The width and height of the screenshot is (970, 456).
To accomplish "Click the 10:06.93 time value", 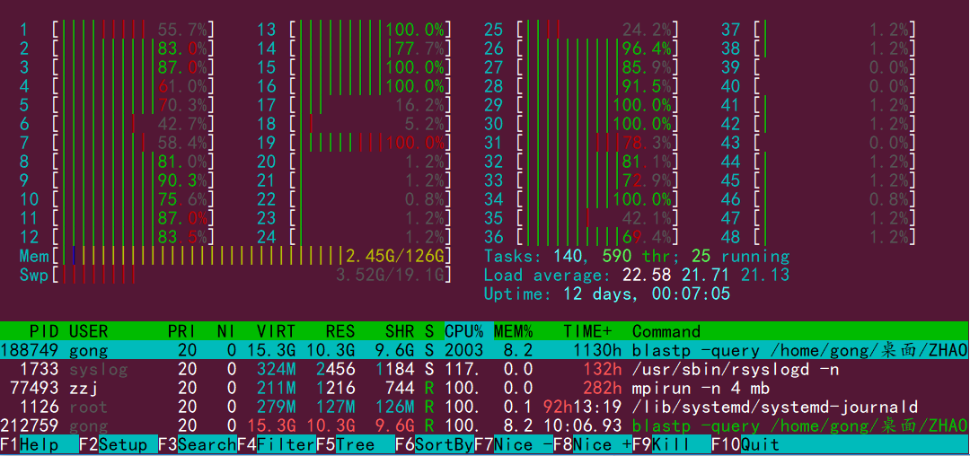I will pos(583,425).
